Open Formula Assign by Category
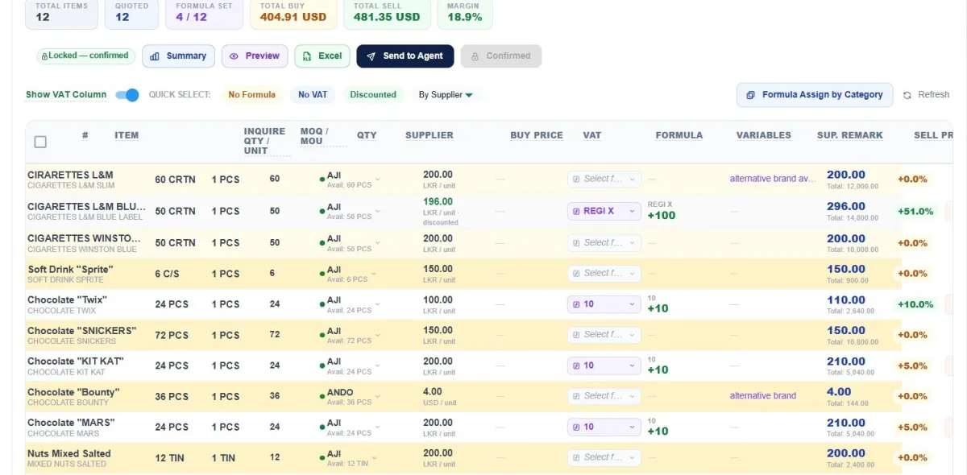 tap(815, 95)
